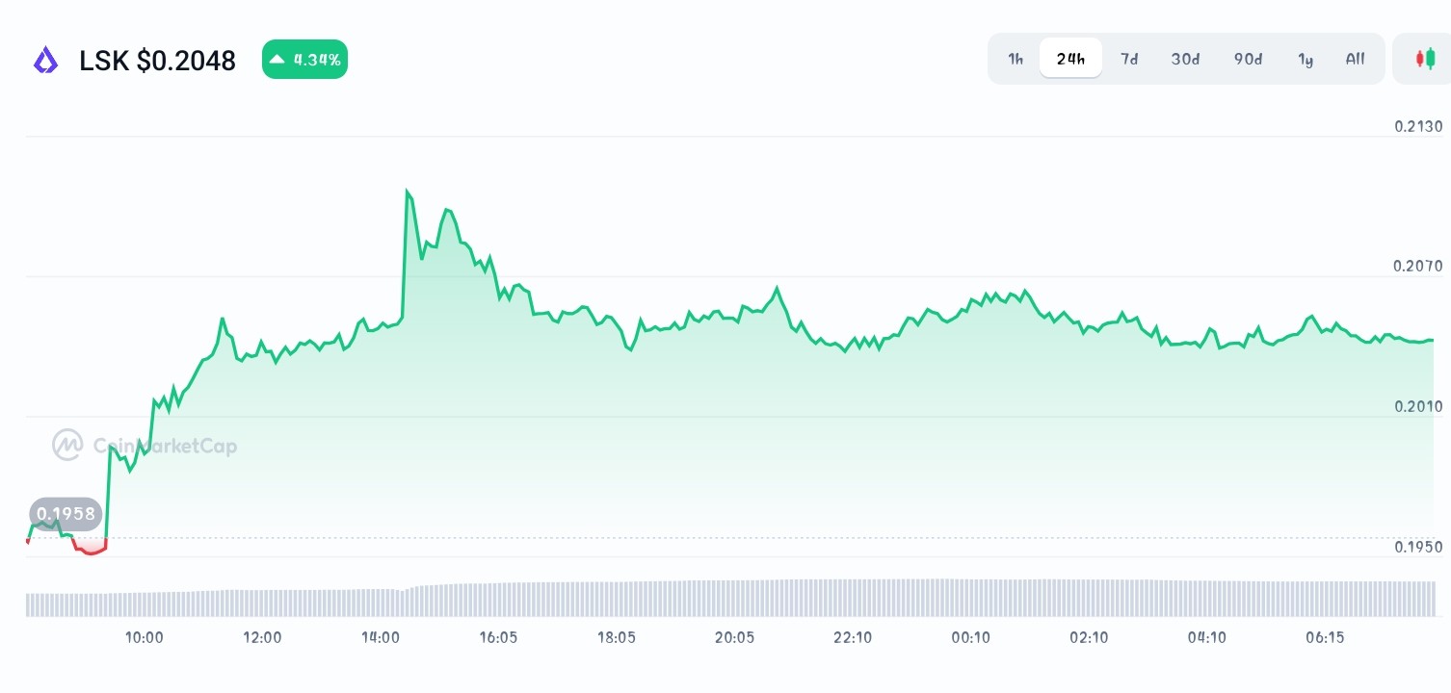Open the 7d time range view

point(1129,59)
